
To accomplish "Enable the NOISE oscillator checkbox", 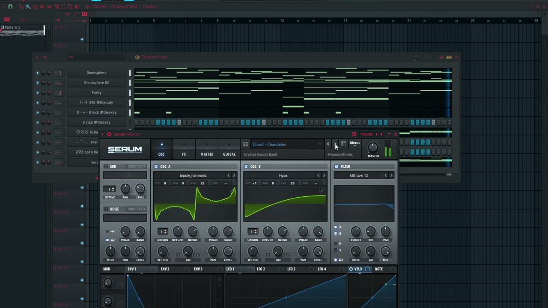I will 106,209.
